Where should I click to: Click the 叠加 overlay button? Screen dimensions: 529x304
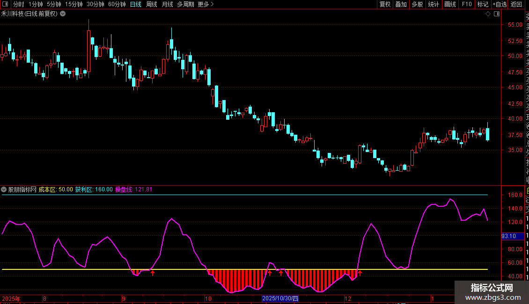(x=401, y=4)
